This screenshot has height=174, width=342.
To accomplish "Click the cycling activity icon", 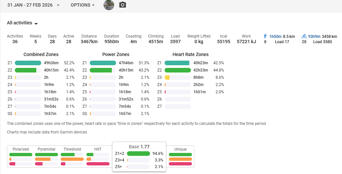I will (x=304, y=36).
